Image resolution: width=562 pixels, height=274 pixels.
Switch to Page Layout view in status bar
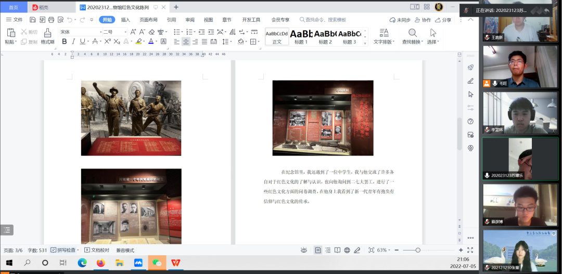point(318,250)
